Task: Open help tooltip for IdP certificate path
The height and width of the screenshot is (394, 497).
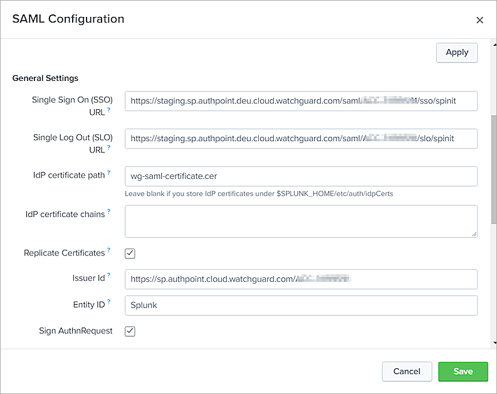Action: 109,173
